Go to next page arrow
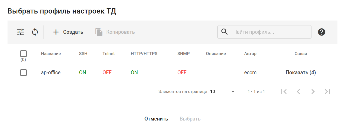Viewport: 346px width, 127px height. point(313,91)
